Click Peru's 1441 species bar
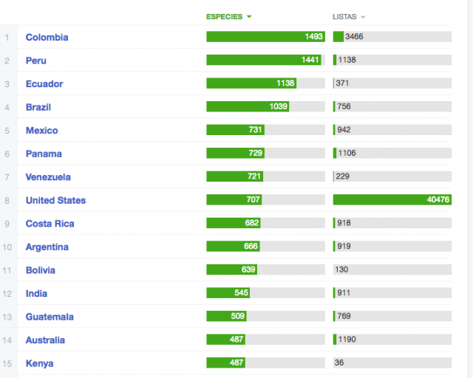Screen dimensions: 473x378 click(263, 61)
